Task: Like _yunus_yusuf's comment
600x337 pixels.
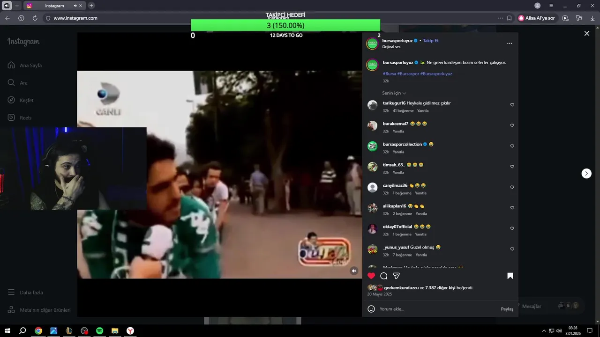Action: tap(512, 249)
